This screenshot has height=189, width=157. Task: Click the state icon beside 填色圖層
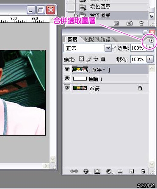(x=83, y=7)
